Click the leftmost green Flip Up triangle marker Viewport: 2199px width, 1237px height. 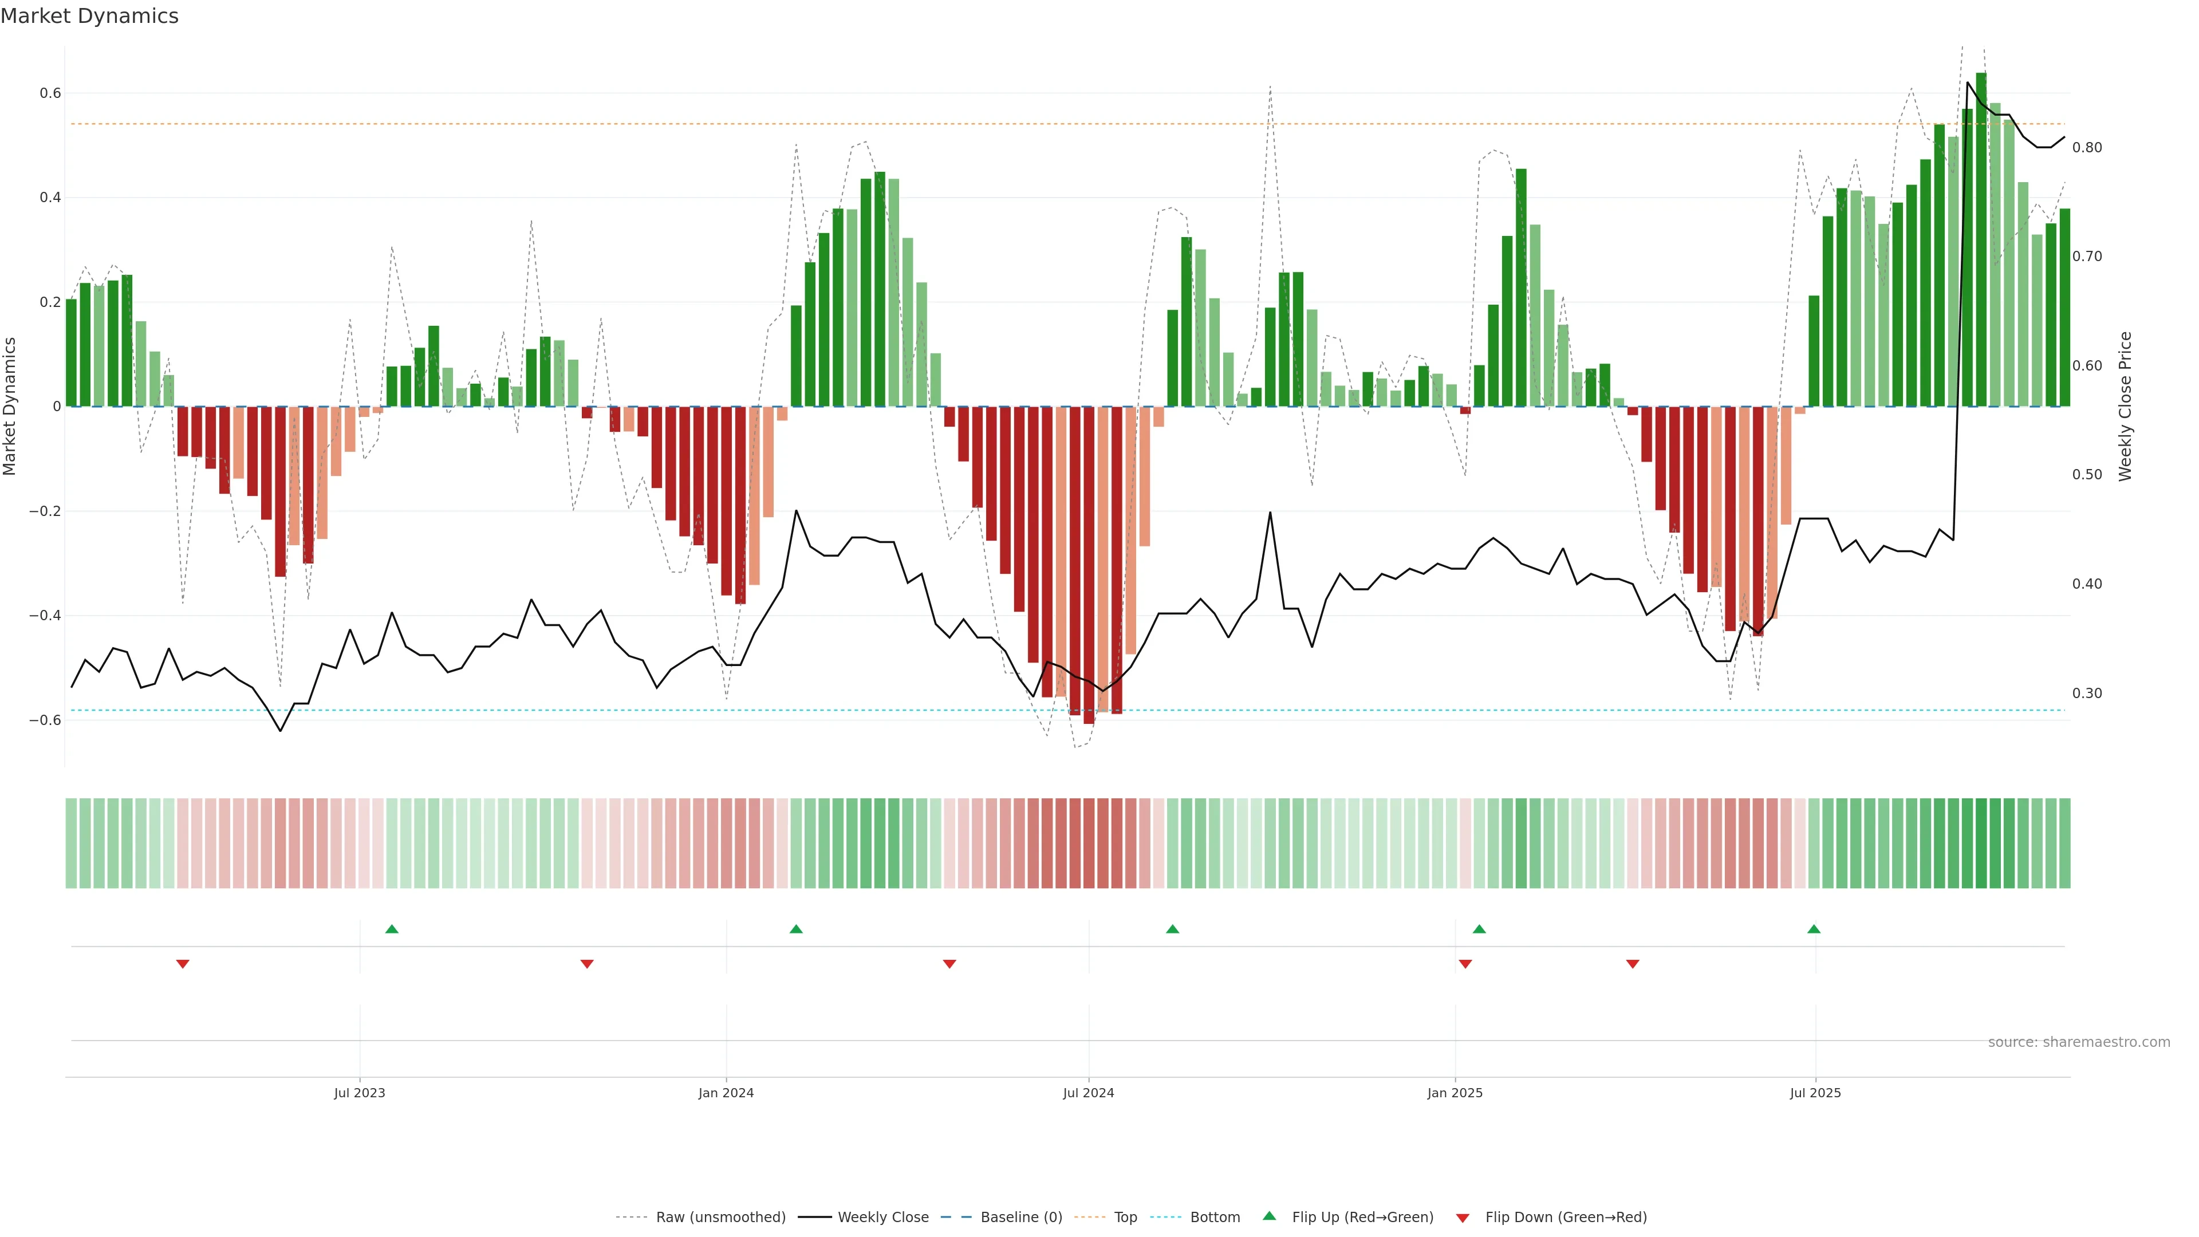click(392, 929)
